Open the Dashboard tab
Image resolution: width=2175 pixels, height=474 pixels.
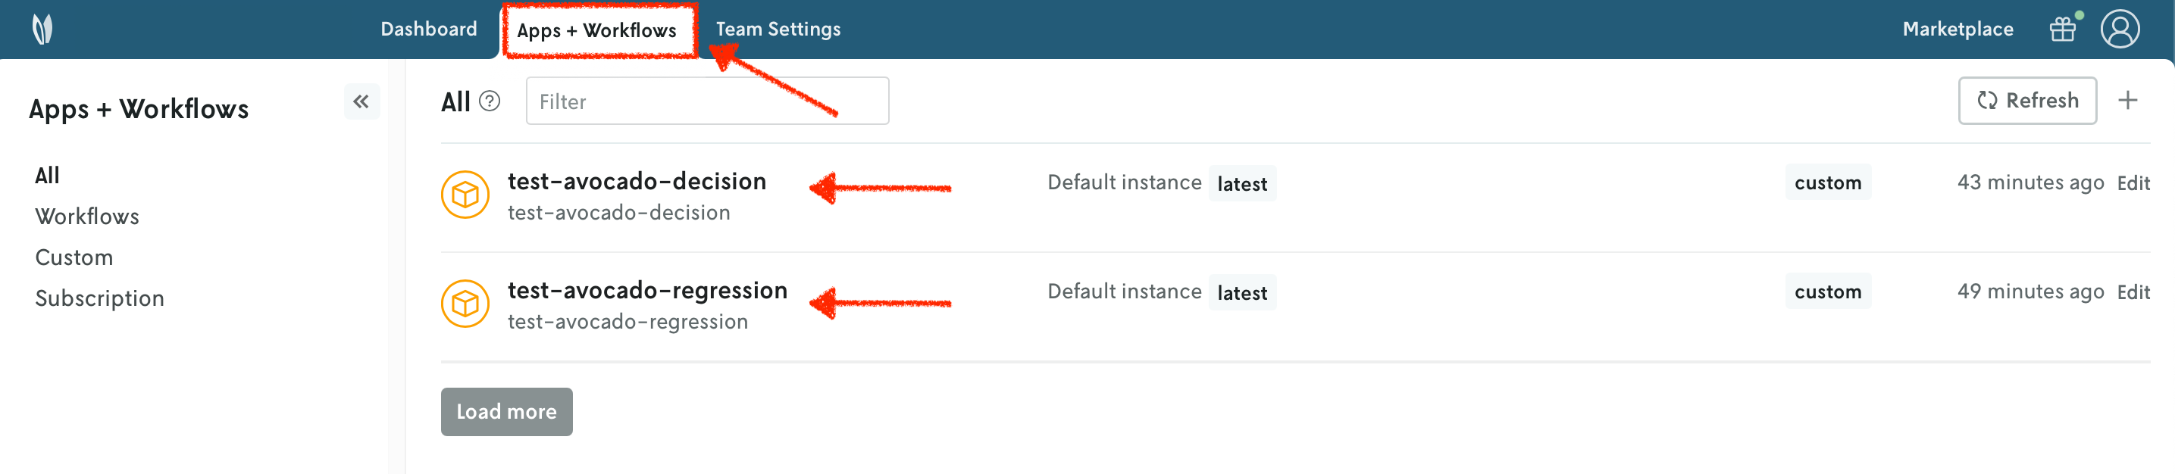429,30
